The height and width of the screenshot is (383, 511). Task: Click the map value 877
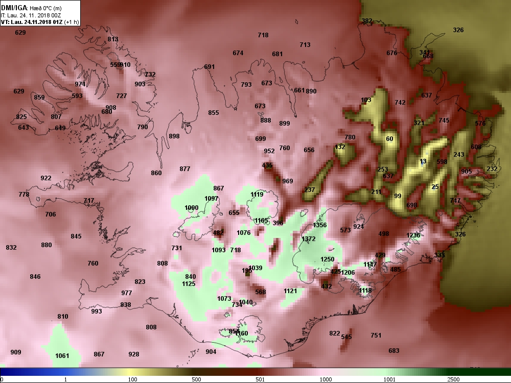185,169
